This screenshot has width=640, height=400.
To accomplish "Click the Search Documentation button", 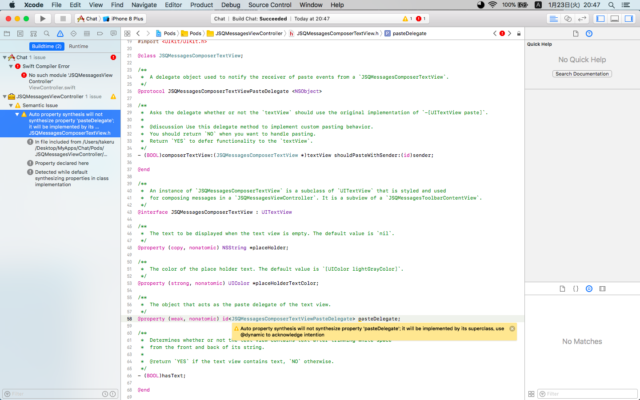I will pos(582,74).
